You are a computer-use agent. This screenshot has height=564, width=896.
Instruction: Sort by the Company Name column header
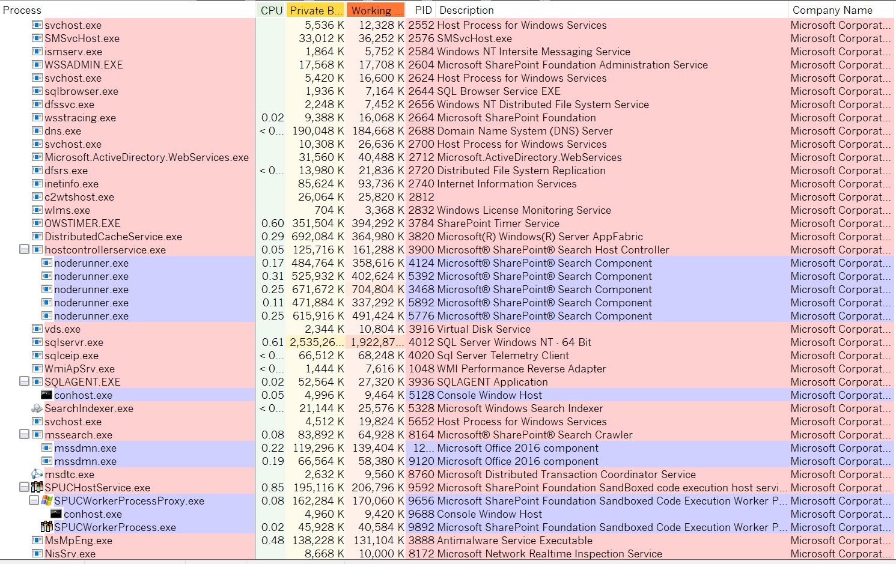coord(842,10)
